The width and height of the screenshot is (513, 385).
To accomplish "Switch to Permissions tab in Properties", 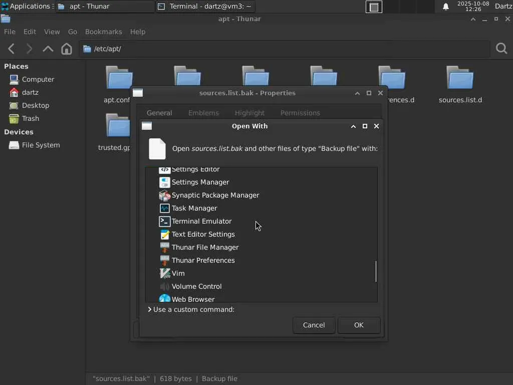I will click(300, 113).
